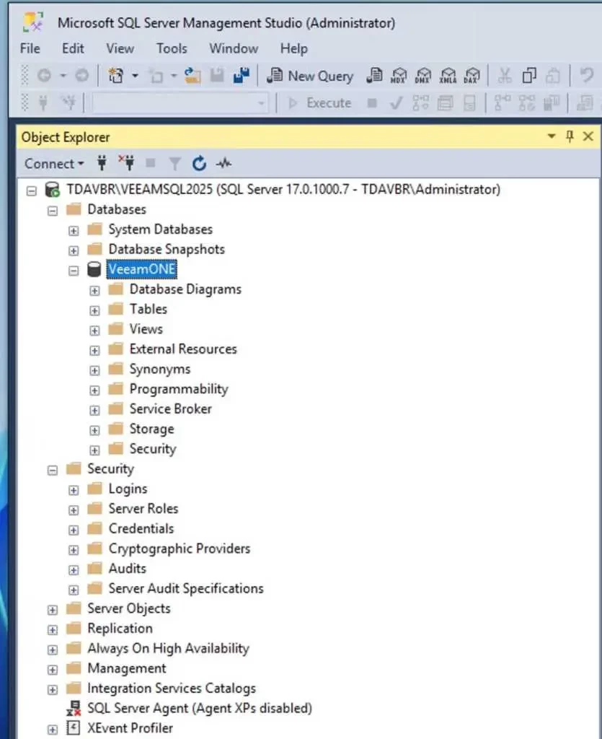Select Service Broker tree item
Image resolution: width=602 pixels, height=739 pixels.
(x=170, y=408)
